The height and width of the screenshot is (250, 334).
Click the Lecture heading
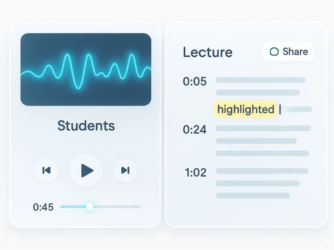[x=207, y=53]
